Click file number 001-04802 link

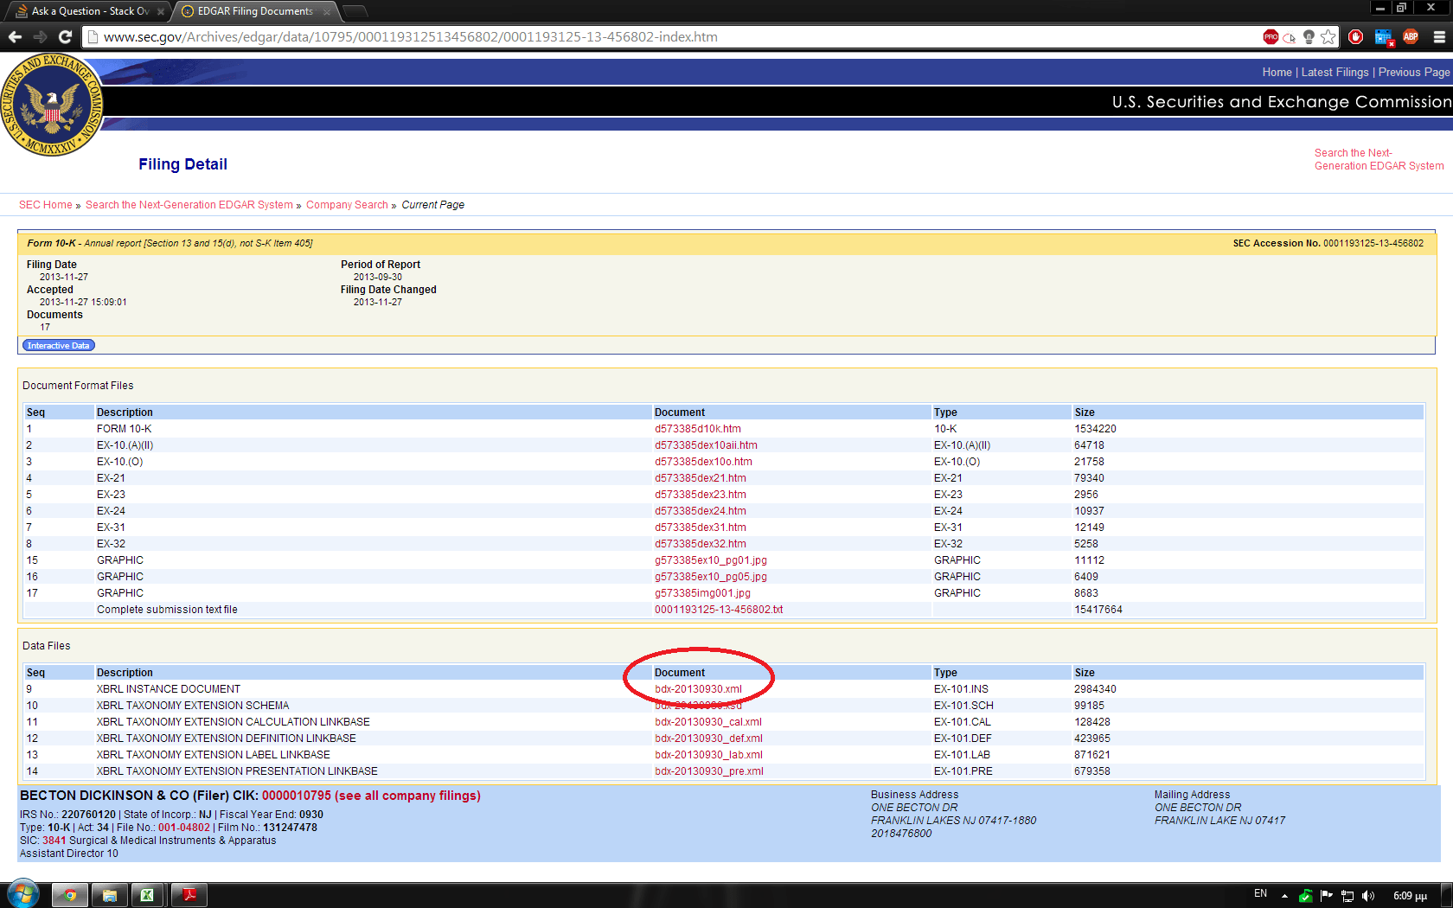(184, 828)
